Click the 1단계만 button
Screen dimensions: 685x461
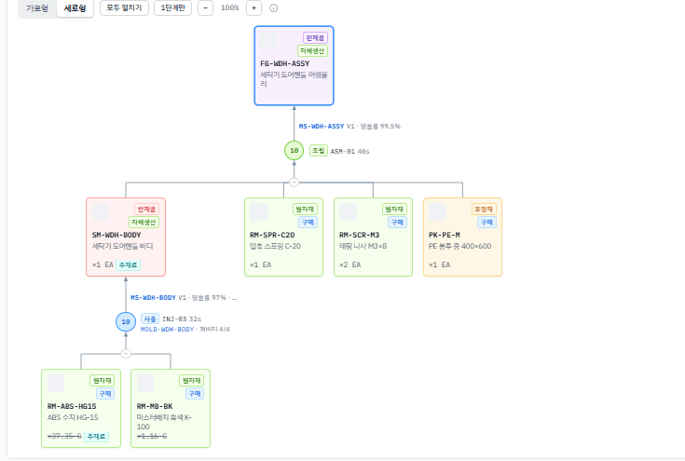click(172, 7)
